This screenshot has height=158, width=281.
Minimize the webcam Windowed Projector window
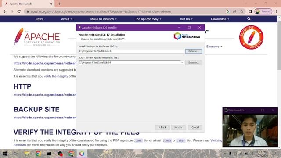click(x=252, y=110)
